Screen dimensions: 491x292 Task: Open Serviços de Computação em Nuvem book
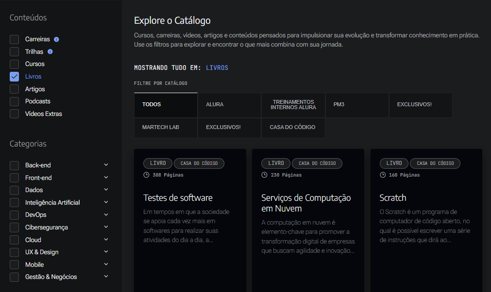point(306,203)
